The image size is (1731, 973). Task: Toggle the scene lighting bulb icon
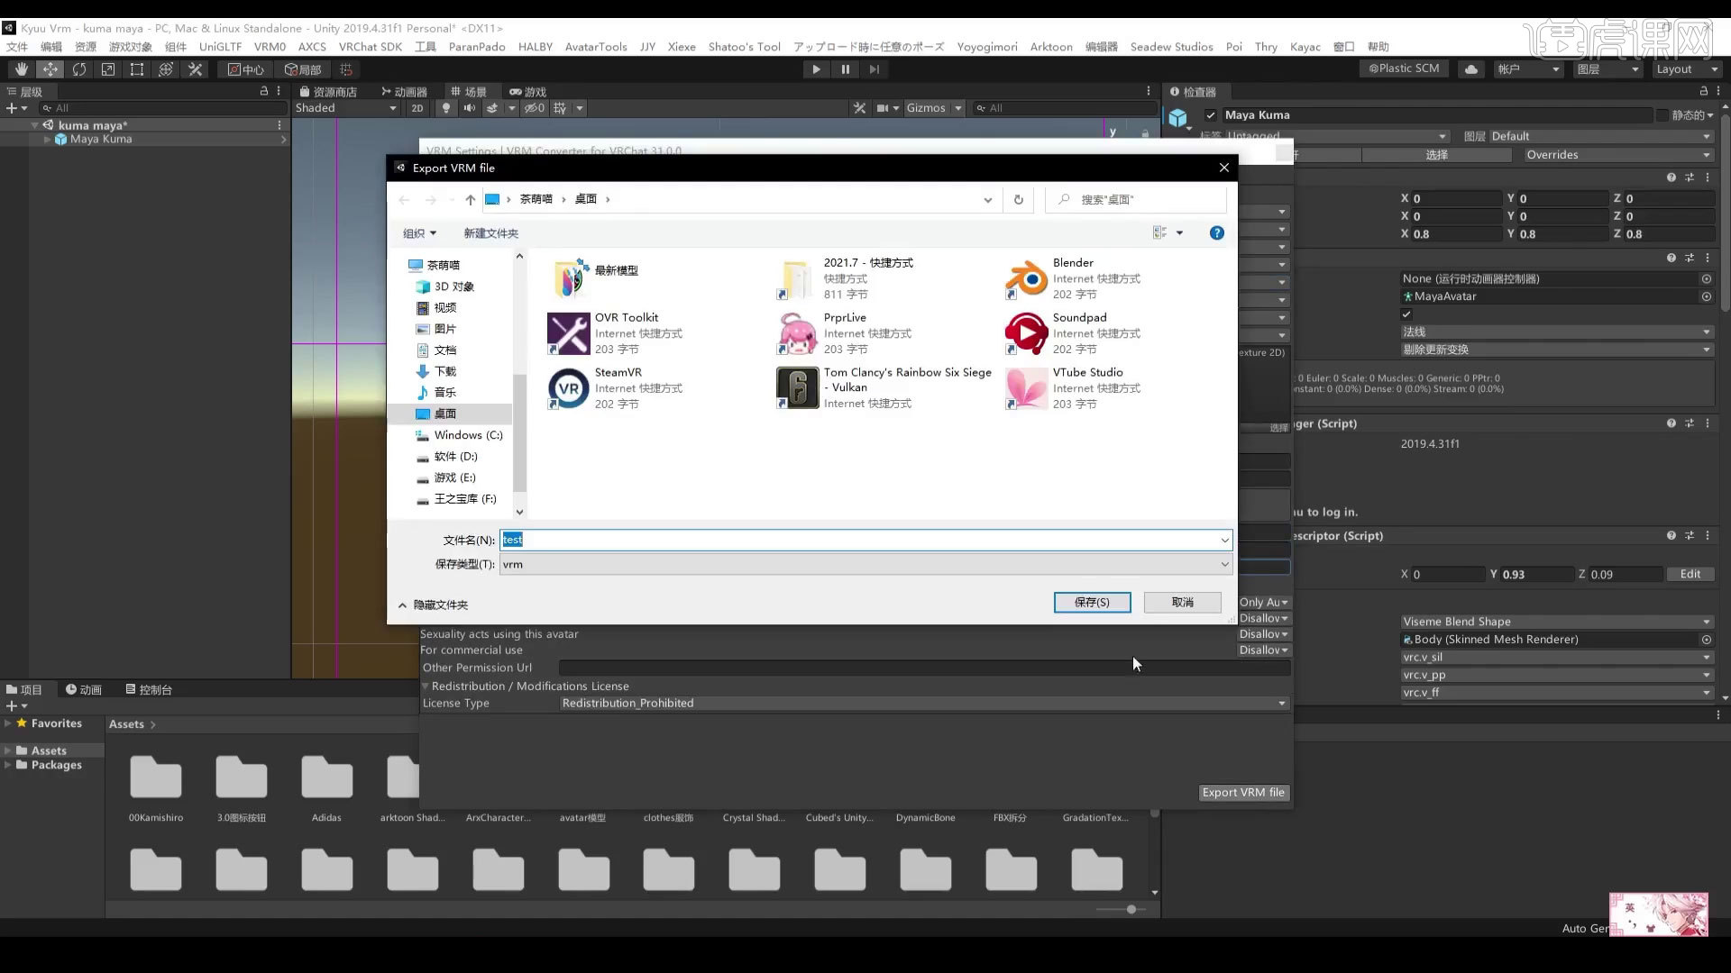pyautogui.click(x=446, y=107)
